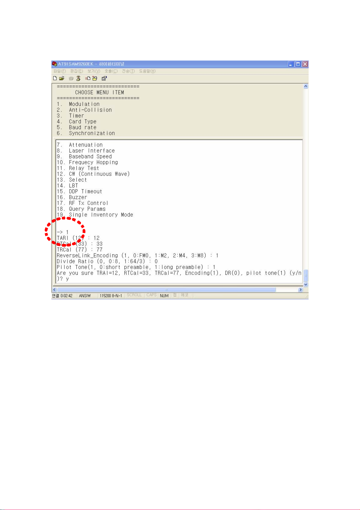
Task: Click the vertical scrollbar up arrow
Action: (306, 86)
